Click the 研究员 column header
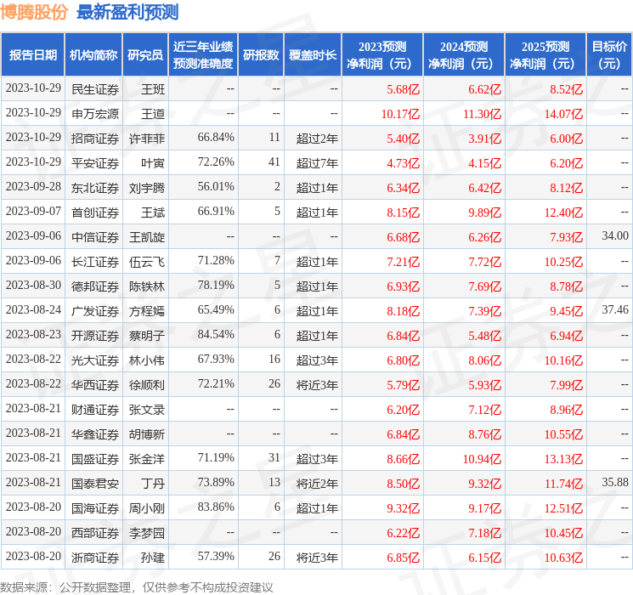 145,54
